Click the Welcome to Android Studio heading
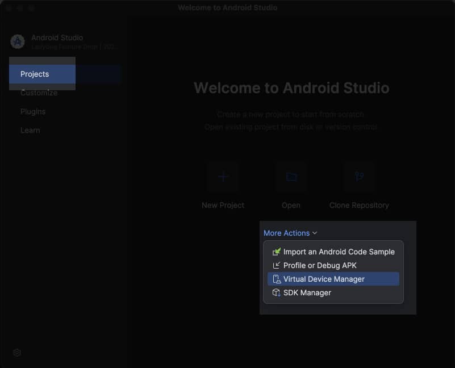 pos(291,88)
